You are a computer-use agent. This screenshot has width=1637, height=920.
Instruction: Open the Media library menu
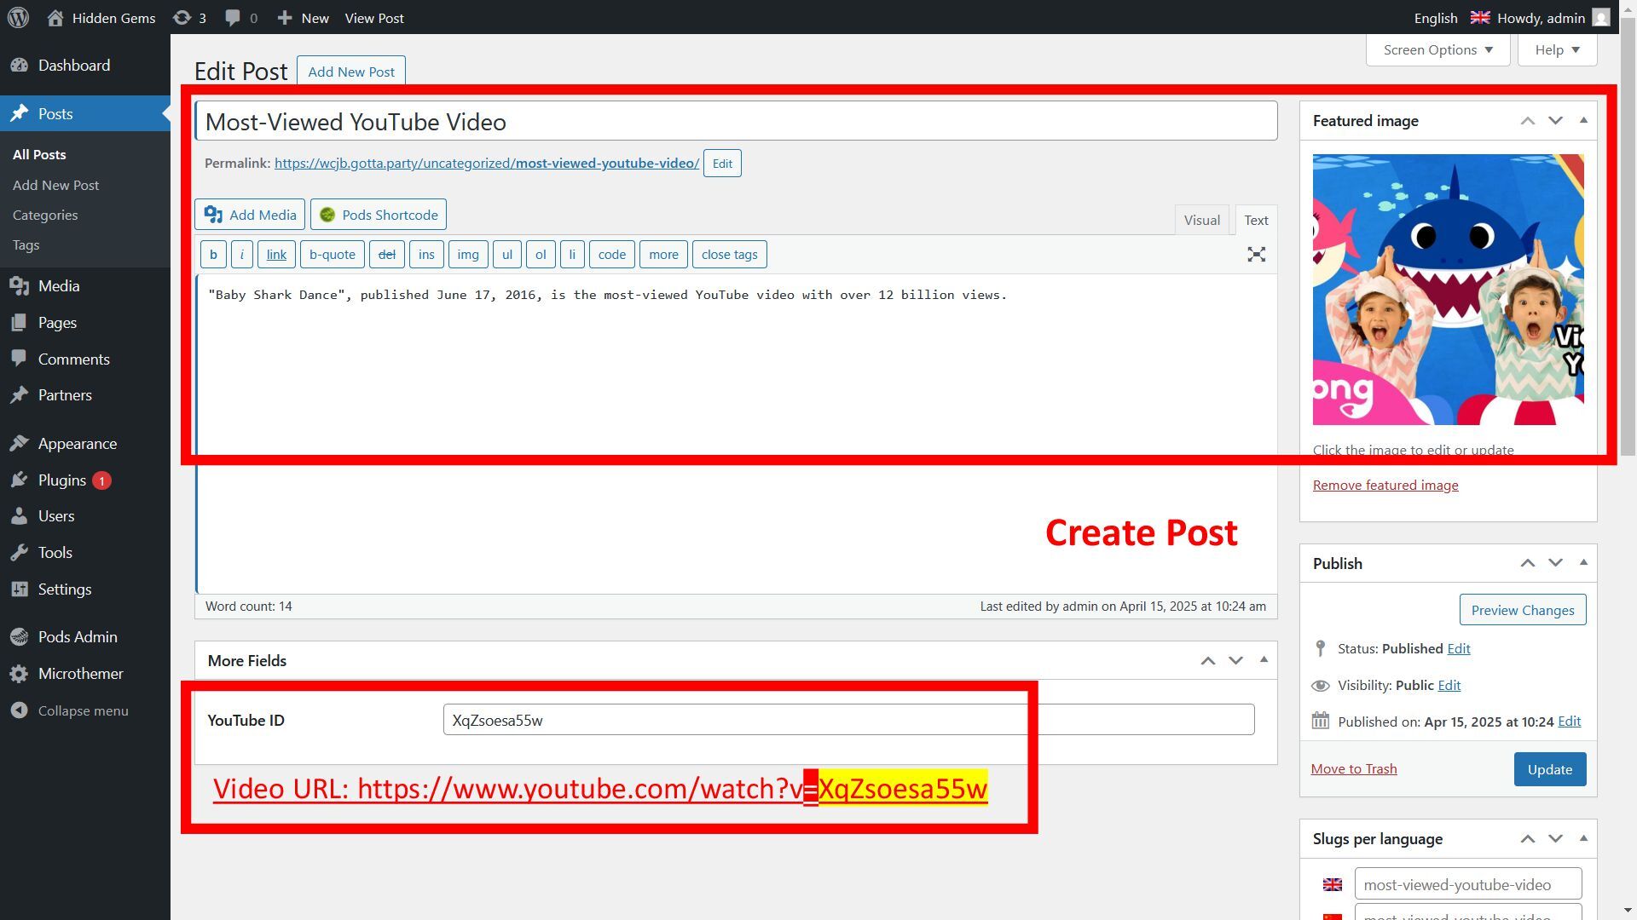85,286
